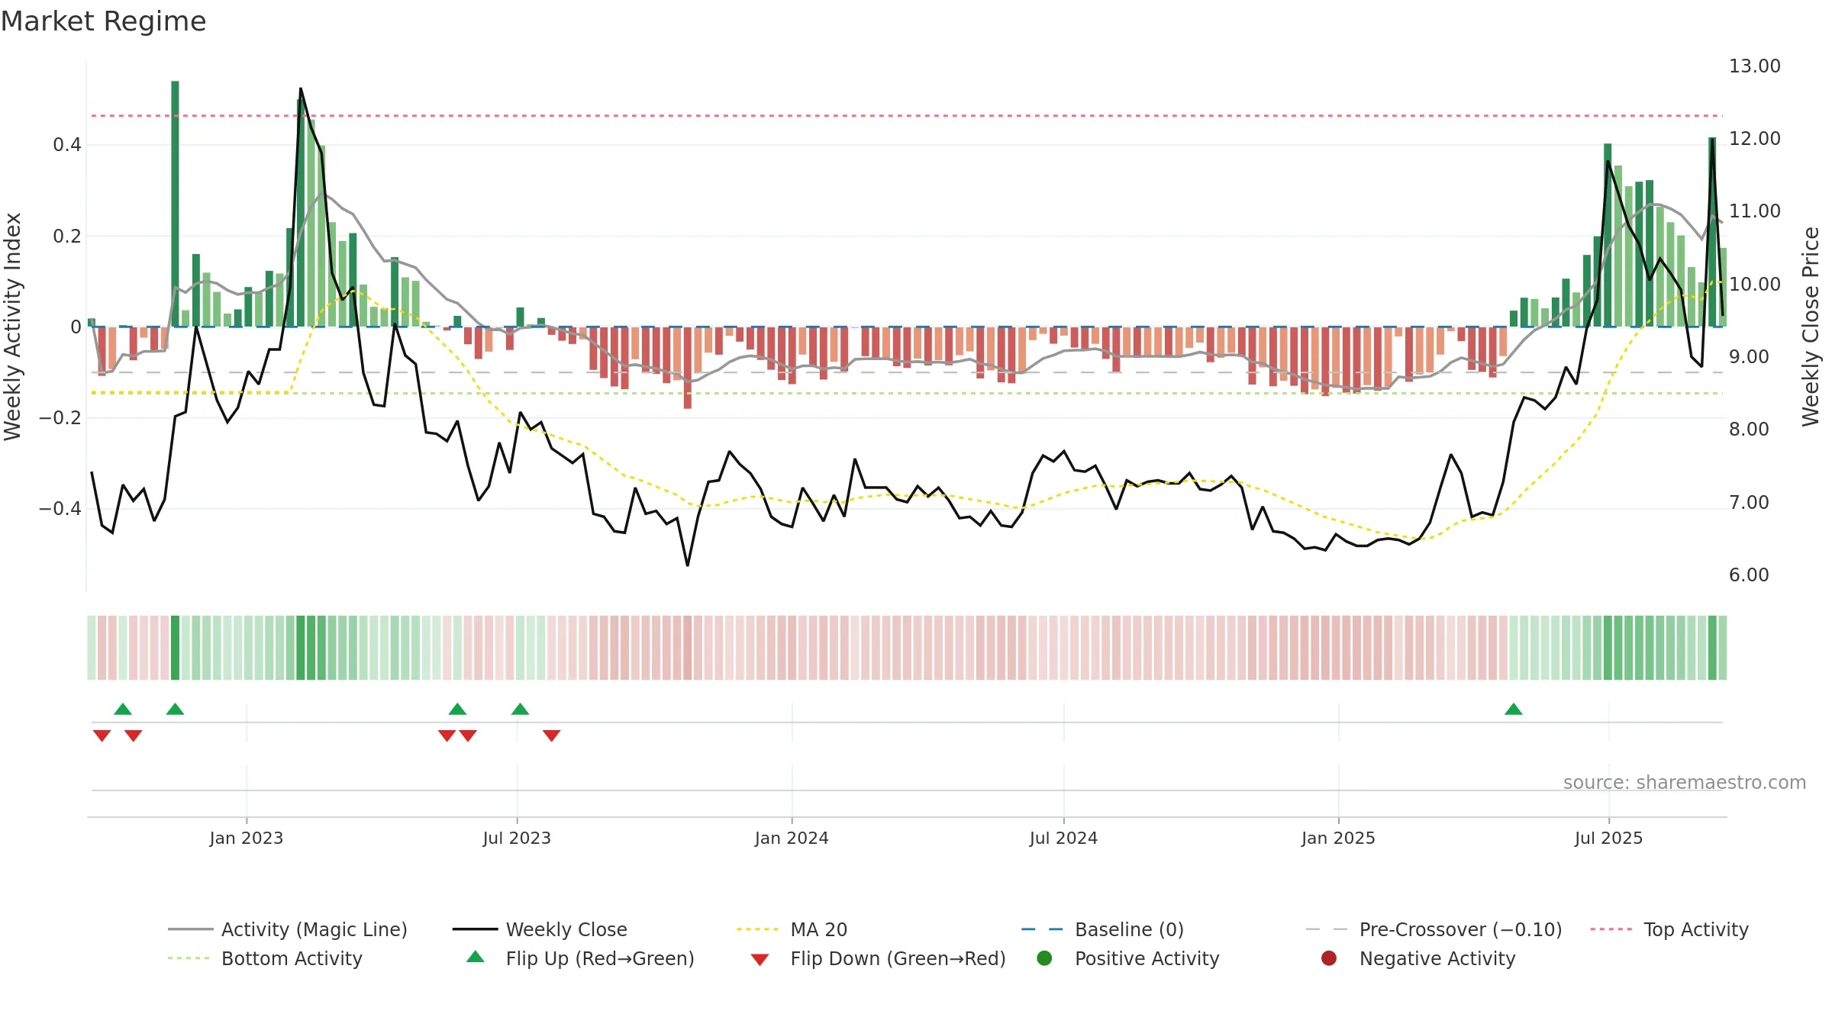Viewport: 1832px width, 1030px height.
Task: Toggle Bottom Activity legend entry
Action: 265,958
